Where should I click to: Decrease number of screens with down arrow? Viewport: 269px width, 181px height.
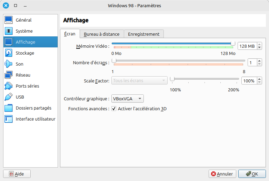pos(259,64)
